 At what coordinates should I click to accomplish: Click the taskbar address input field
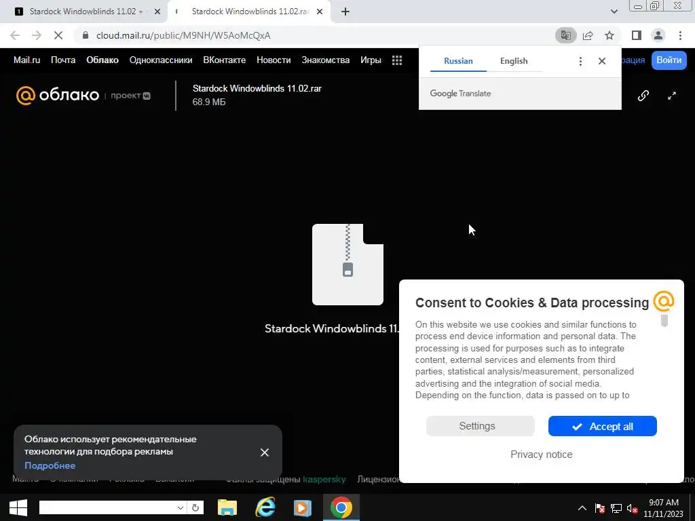pyautogui.click(x=107, y=507)
